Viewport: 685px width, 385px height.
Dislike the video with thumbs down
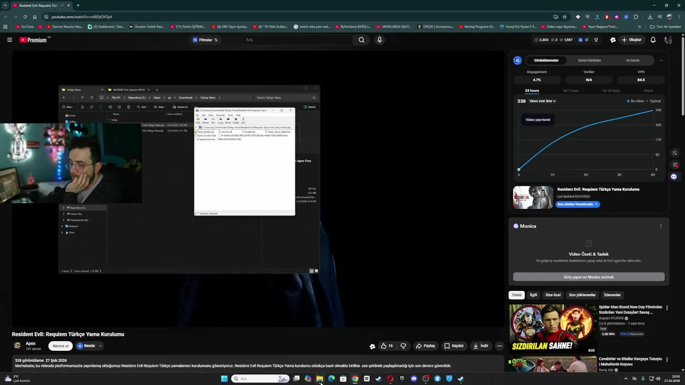pyautogui.click(x=404, y=346)
